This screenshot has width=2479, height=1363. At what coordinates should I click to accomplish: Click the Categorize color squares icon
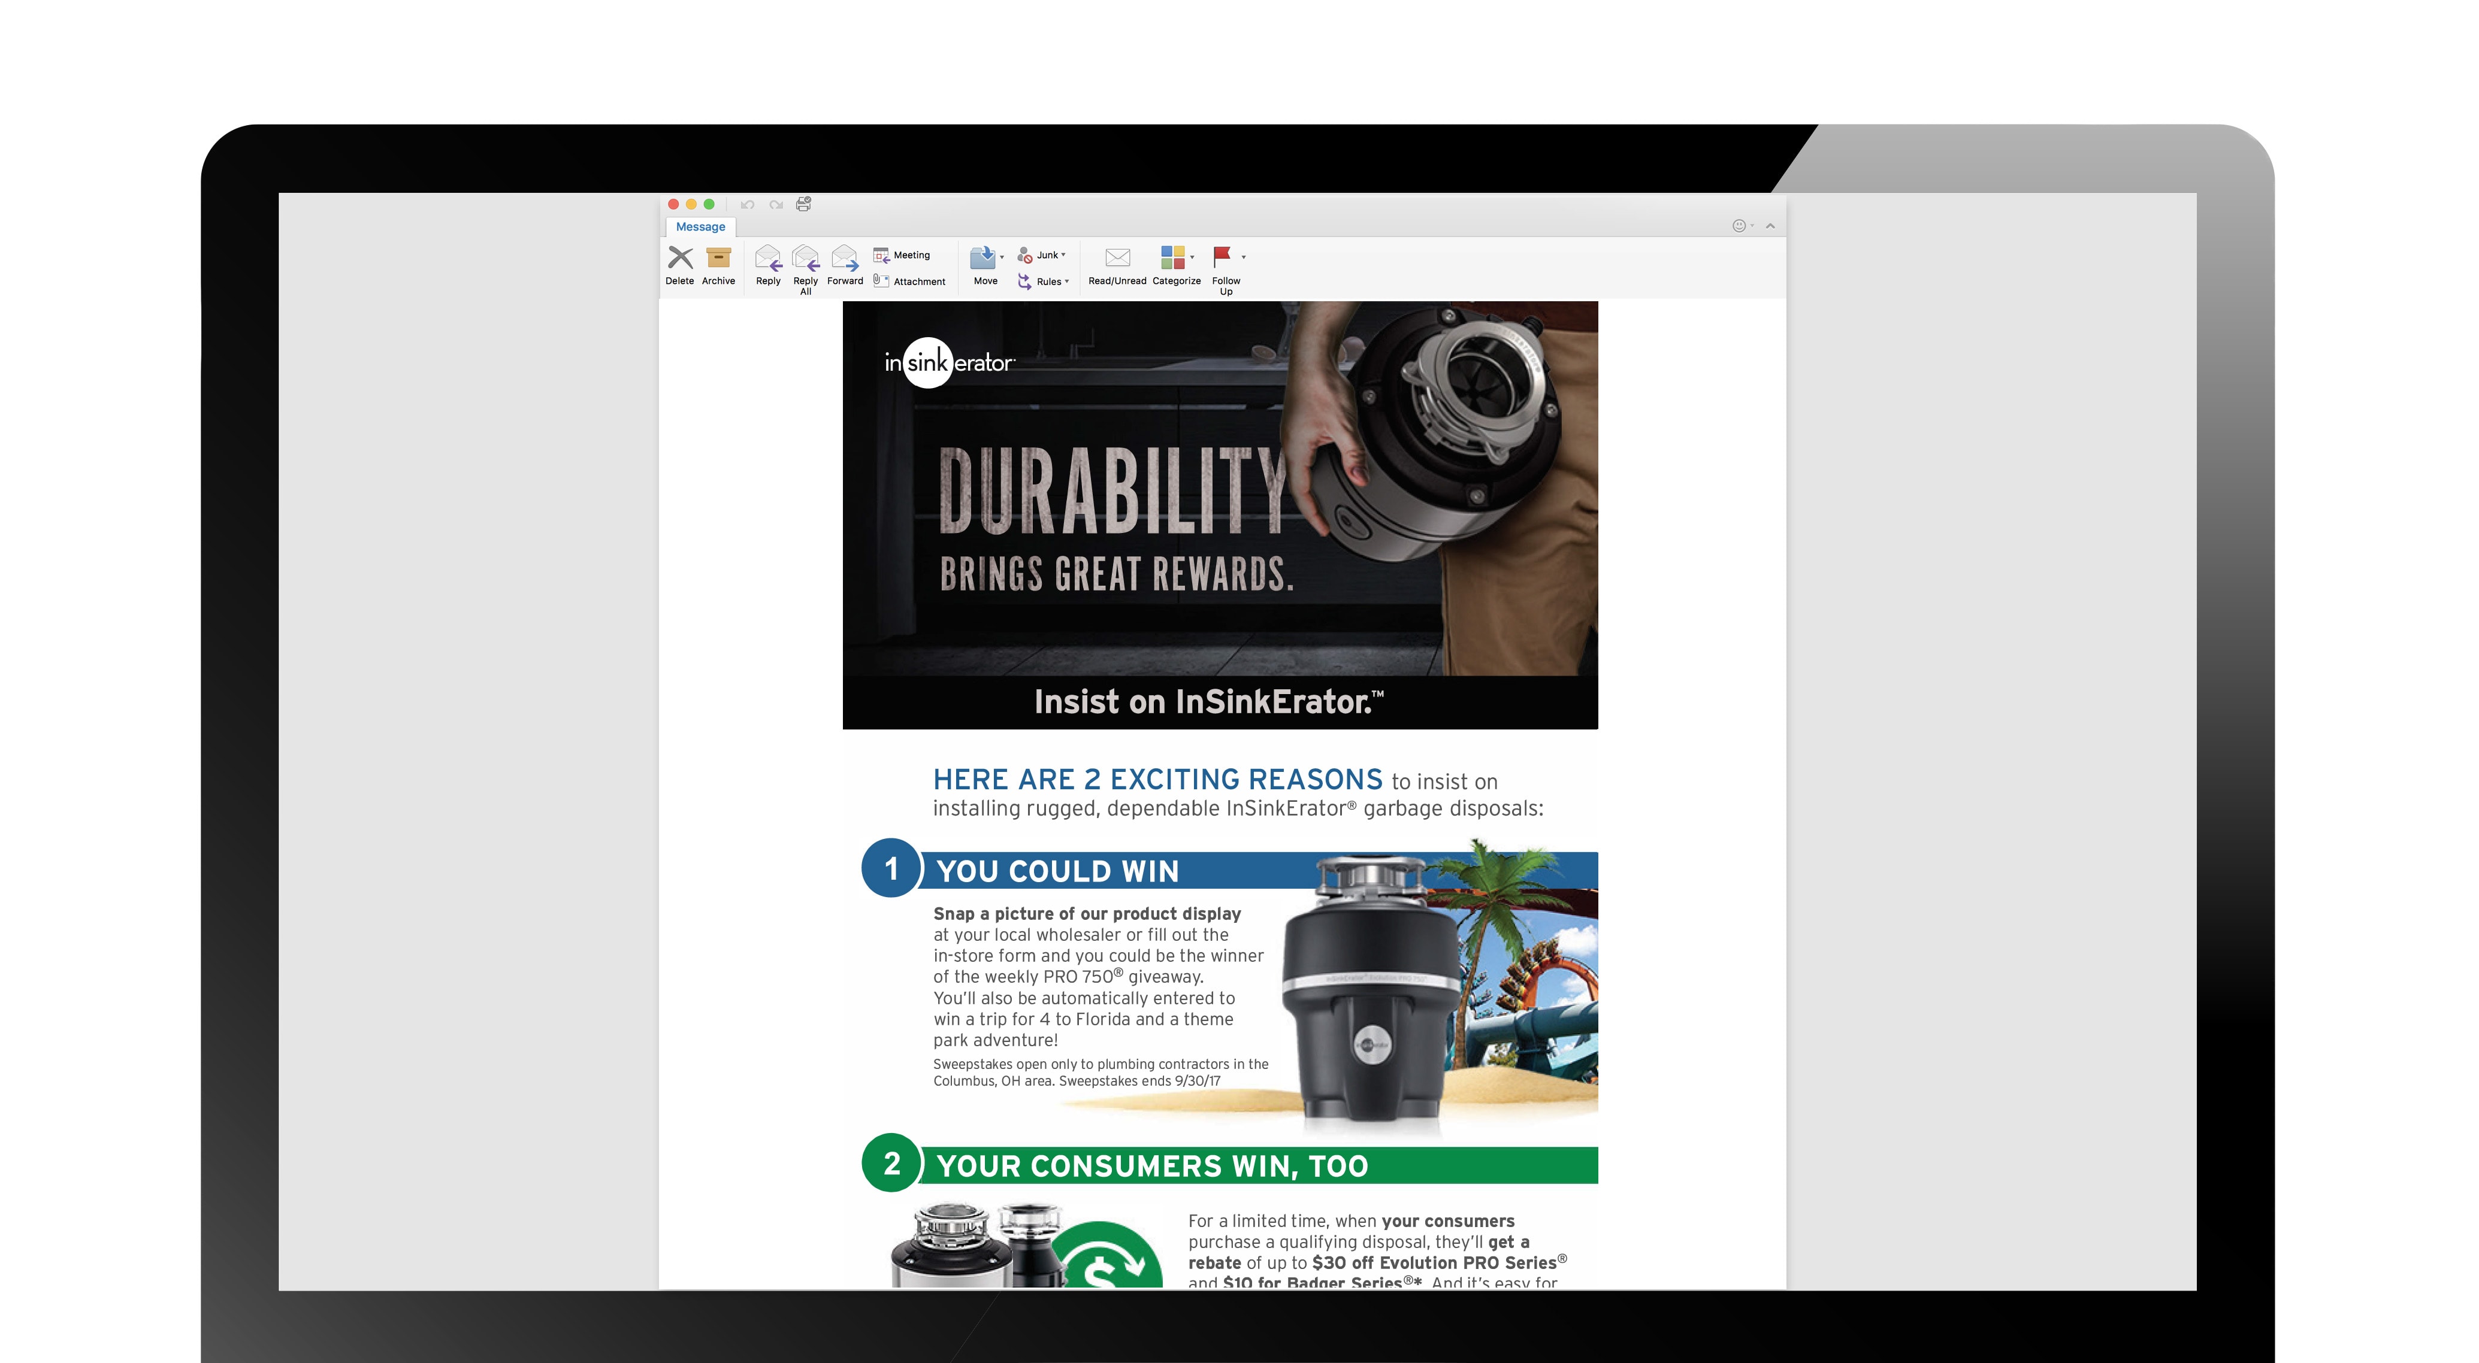tap(1172, 257)
